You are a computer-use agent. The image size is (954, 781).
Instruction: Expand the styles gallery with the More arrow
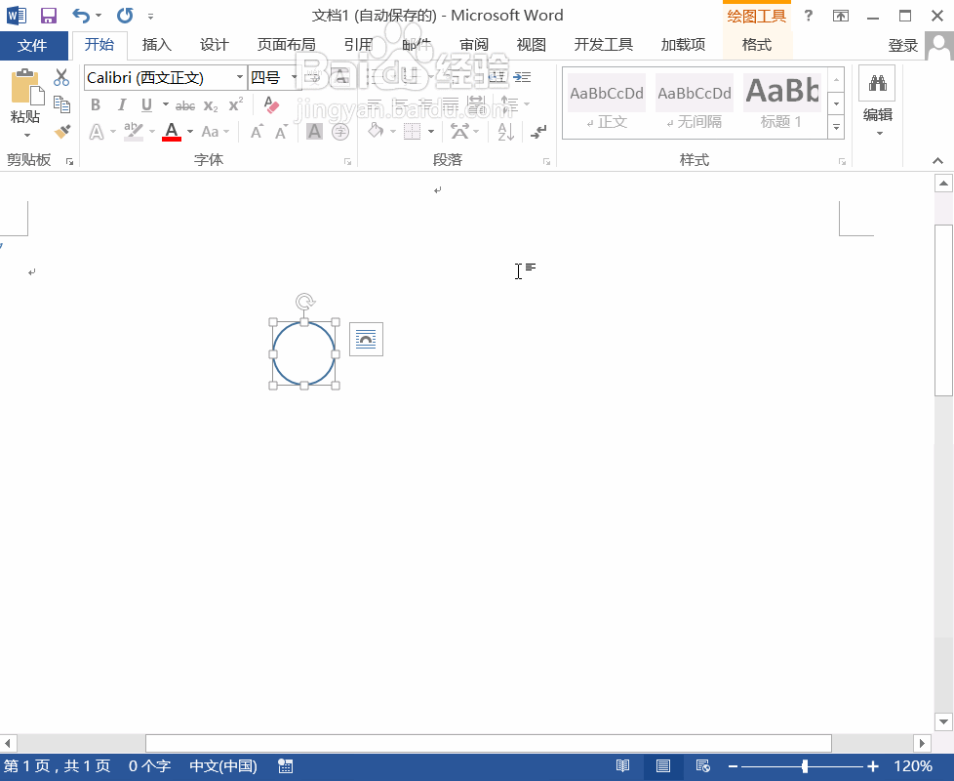click(836, 127)
